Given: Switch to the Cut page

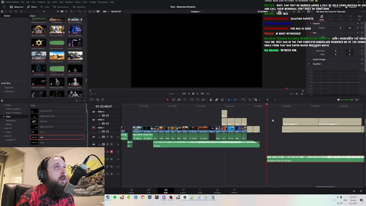Looking at the screenshot, I should 149,191.
